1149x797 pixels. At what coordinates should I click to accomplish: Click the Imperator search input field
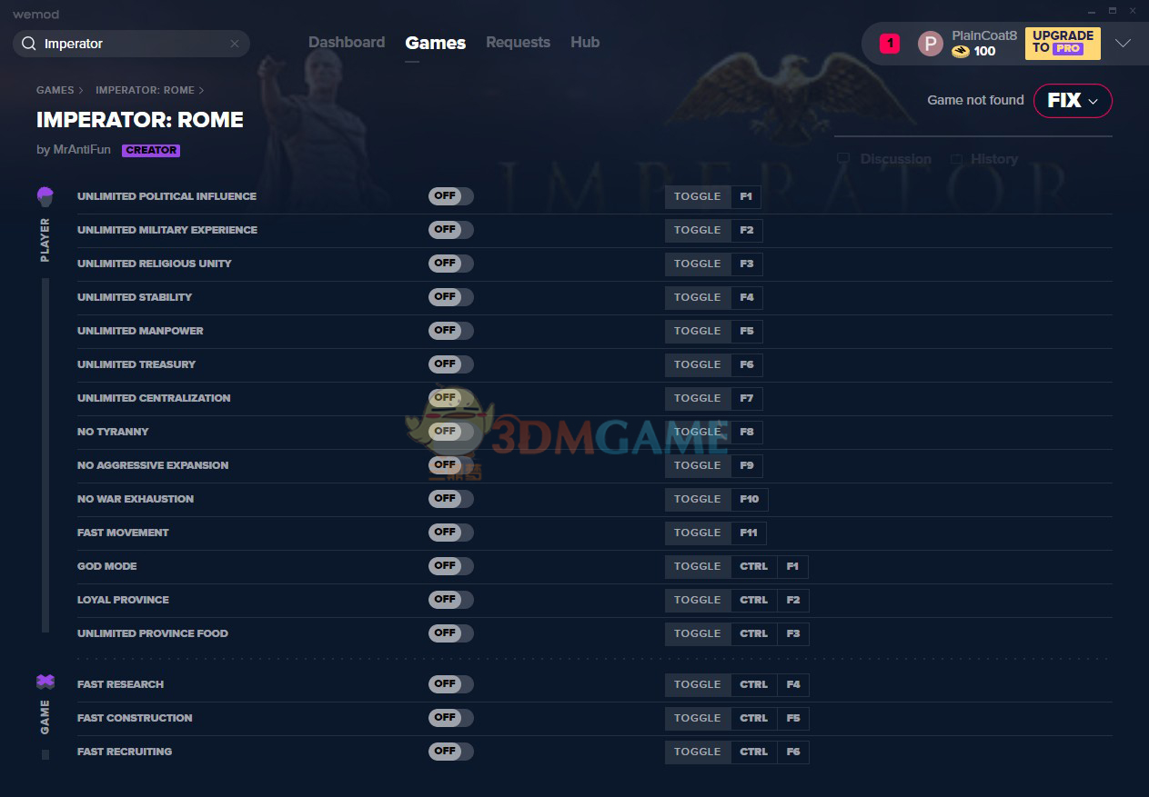click(x=132, y=44)
